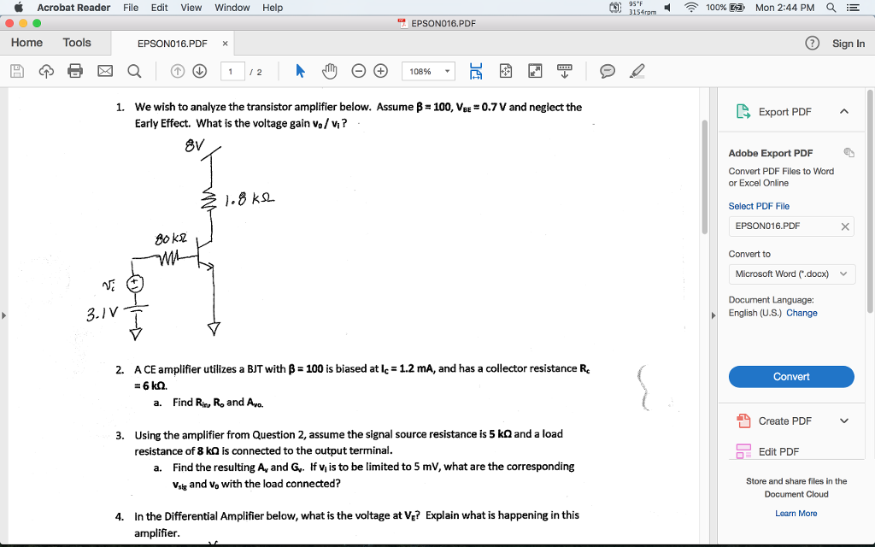The image size is (875, 547).
Task: Collapse the tools pane with the right arrow
Action: pos(714,315)
